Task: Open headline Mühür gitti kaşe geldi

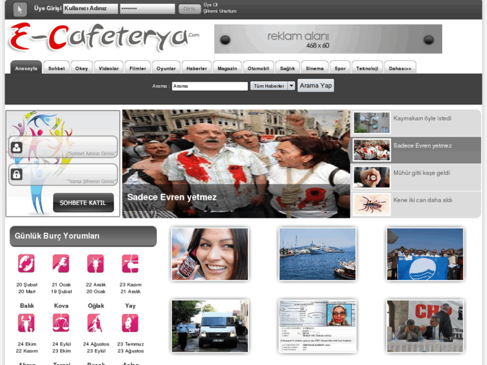Action: click(421, 173)
